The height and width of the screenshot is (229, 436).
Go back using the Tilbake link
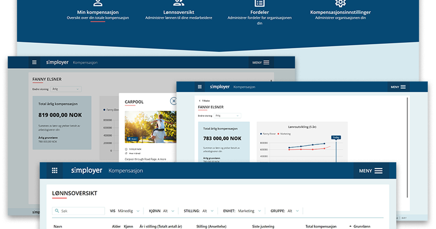(204, 100)
